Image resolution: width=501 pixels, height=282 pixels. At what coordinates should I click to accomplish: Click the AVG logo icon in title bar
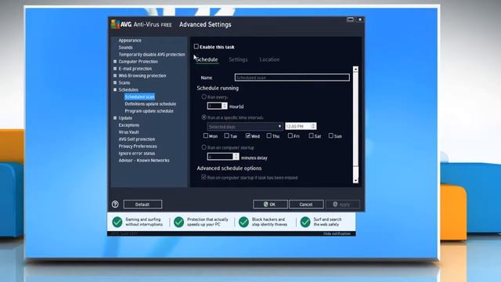115,24
